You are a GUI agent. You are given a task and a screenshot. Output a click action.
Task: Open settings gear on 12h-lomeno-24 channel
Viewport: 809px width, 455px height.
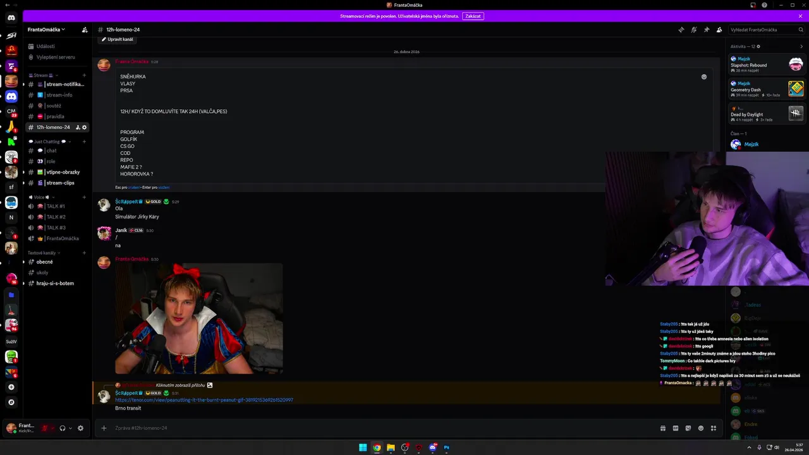point(84,127)
